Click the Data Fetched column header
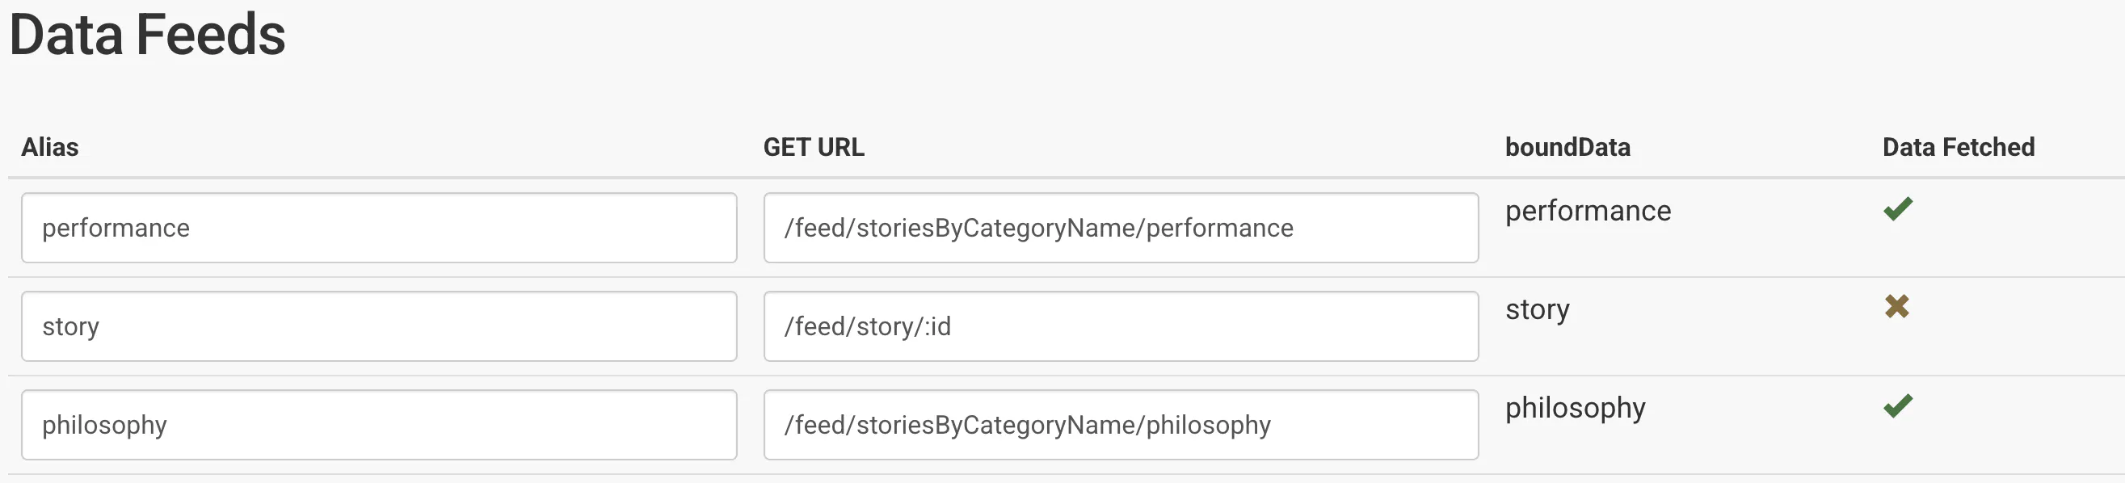2125x483 pixels. click(x=1959, y=148)
